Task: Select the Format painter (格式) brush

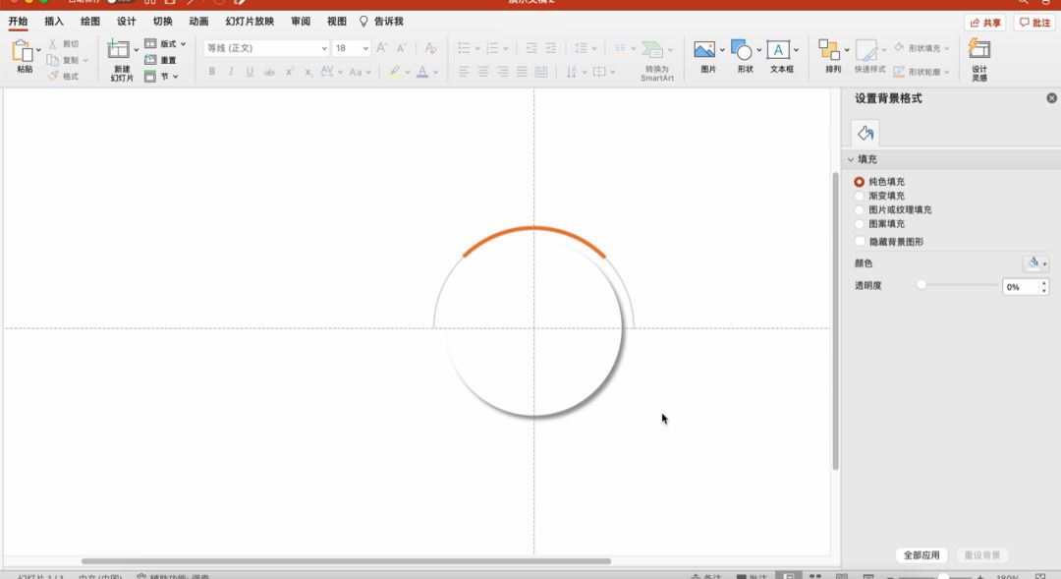Action: click(x=53, y=76)
